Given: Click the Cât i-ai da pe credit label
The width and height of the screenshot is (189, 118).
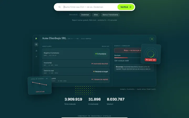Looking at the screenshot, I should [x=122, y=61].
